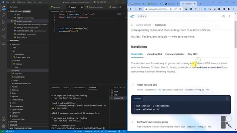The image size is (237, 133).
Task: Open the File menu in VS Code
Action: pyautogui.click(x=8, y=2)
